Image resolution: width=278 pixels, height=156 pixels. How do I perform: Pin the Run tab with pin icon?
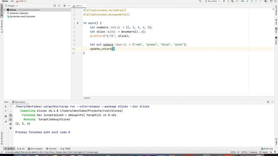(6, 122)
